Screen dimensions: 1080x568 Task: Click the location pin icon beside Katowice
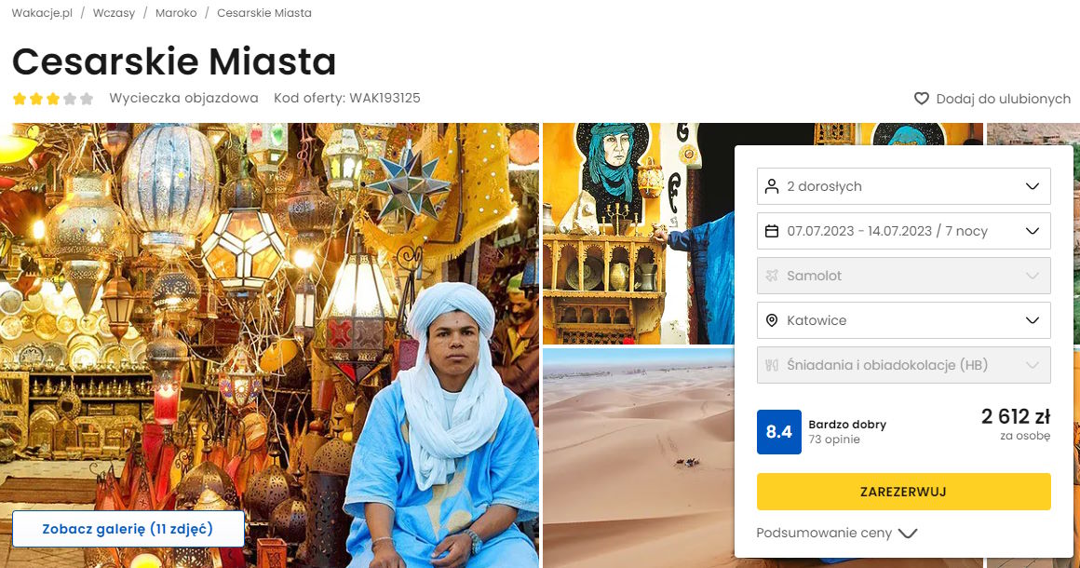point(772,320)
